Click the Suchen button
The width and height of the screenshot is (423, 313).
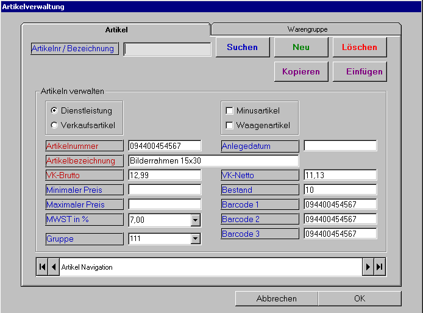(242, 47)
